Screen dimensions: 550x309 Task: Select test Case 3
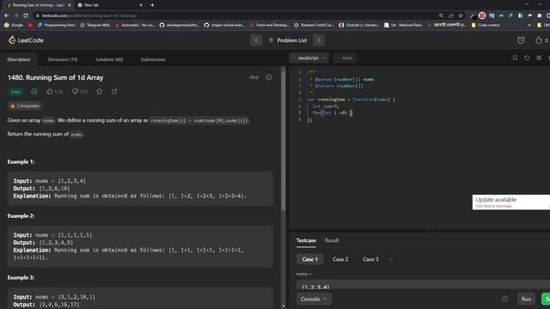click(x=370, y=259)
